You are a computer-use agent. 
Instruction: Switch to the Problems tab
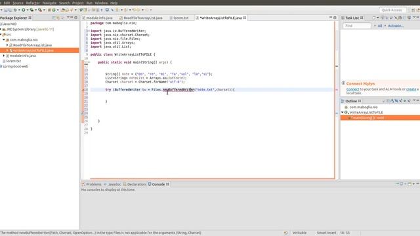pyautogui.click(x=92, y=184)
